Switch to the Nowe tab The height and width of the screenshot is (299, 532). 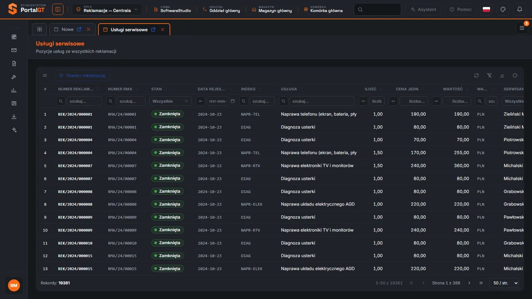(x=67, y=29)
